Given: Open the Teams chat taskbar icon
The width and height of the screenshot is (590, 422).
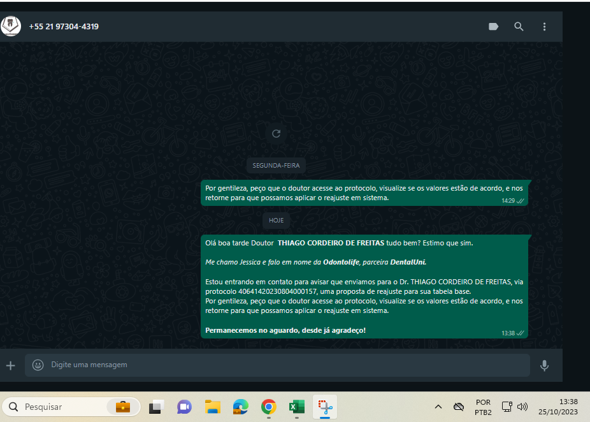Looking at the screenshot, I should point(184,407).
